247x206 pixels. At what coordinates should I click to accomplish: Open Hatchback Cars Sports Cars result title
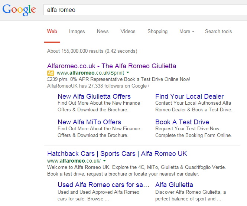[x=117, y=154]
